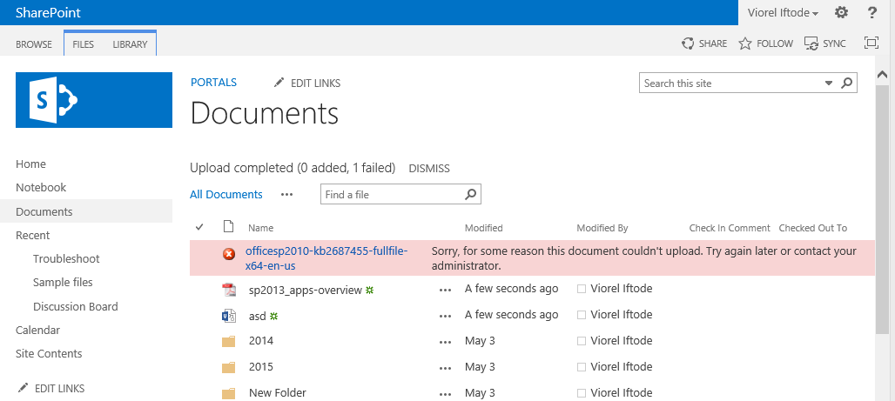The height and width of the screenshot is (401, 895).
Task: Click the search magnifier in Search this site
Action: (847, 83)
